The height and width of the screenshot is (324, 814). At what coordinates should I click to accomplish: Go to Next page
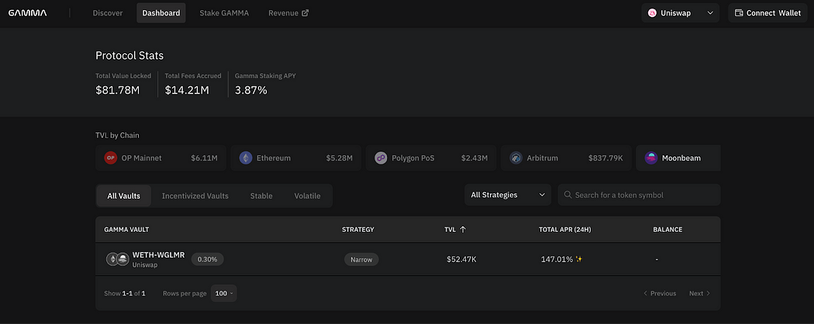pos(700,294)
